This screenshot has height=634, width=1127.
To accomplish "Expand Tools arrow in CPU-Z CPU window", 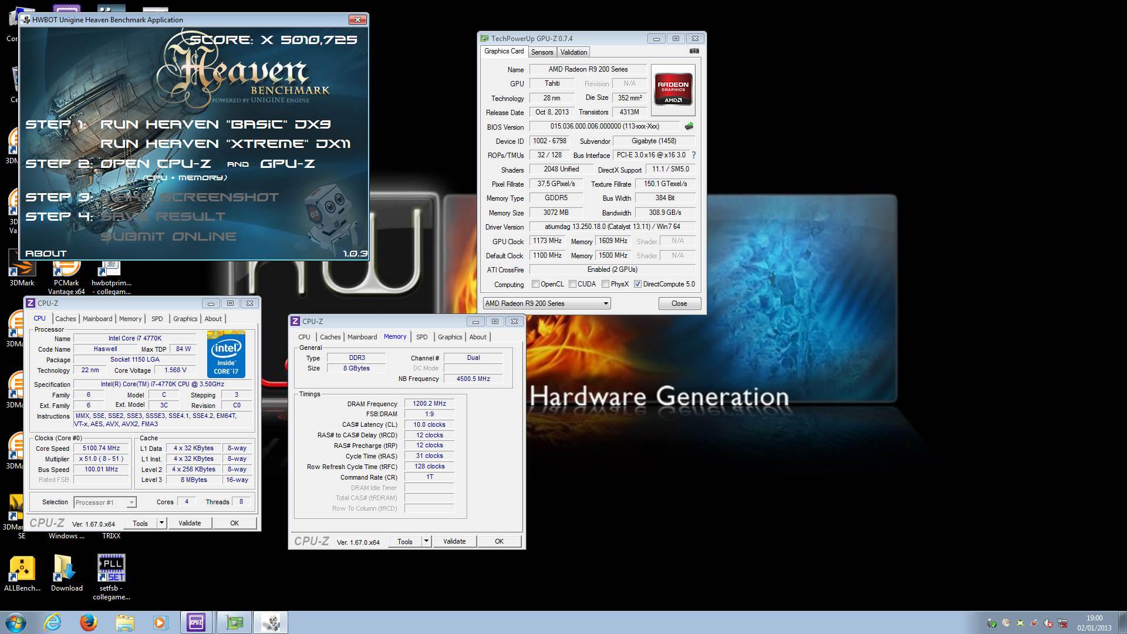I will pos(161,523).
